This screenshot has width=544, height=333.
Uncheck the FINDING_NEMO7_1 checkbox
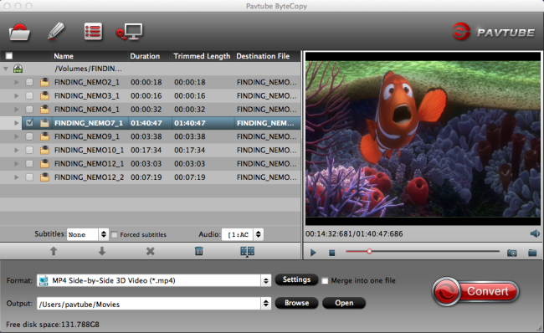point(29,123)
